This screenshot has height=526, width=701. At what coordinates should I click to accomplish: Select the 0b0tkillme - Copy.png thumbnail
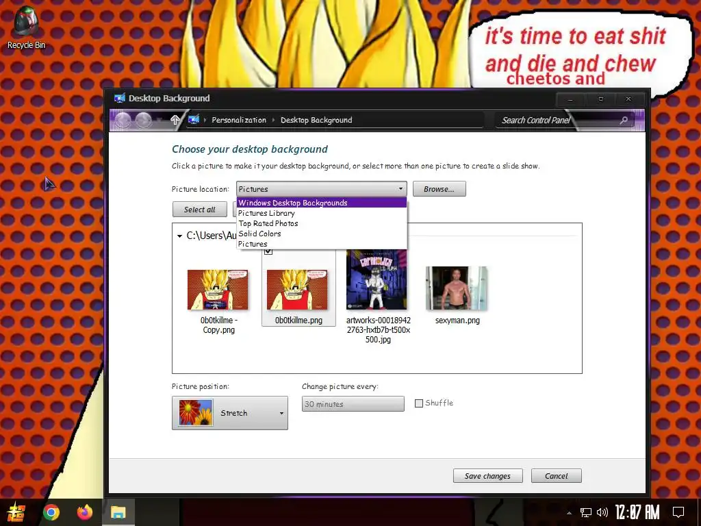point(218,290)
